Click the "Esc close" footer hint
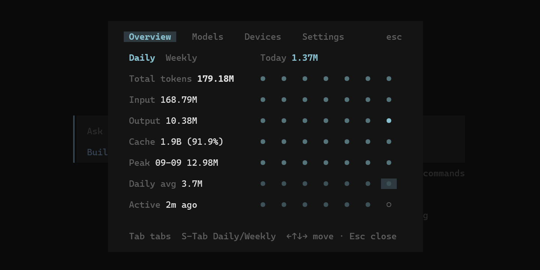The width and height of the screenshot is (540, 270). 373,236
